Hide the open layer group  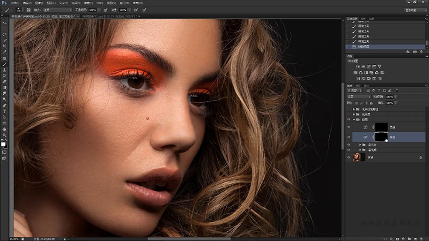[x=349, y=119]
